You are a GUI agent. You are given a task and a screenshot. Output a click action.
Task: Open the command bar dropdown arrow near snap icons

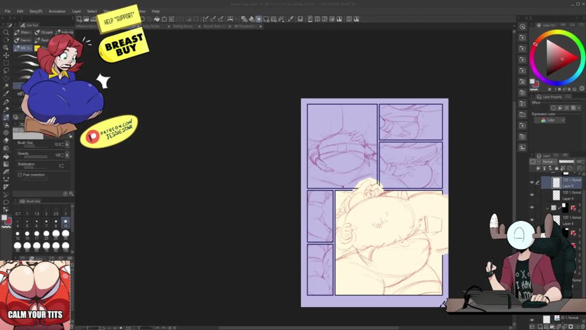click(x=236, y=19)
